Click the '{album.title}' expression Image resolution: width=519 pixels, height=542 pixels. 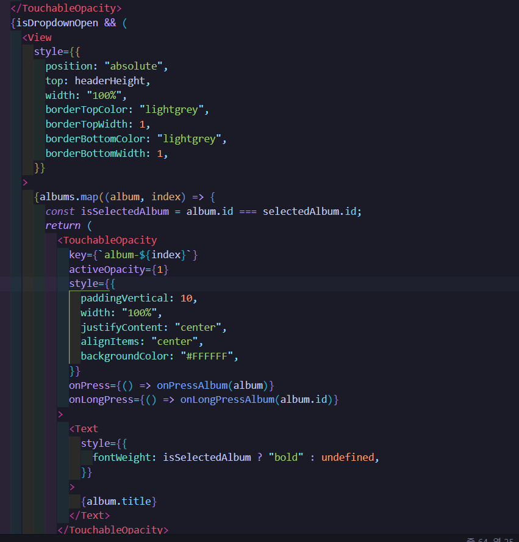click(119, 502)
